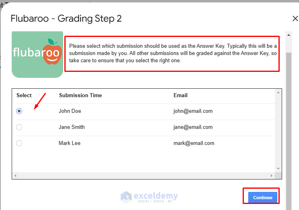Pick Mark Lee's radio button as Answer Key
Viewport: 299px width, 210px height.
point(19,143)
